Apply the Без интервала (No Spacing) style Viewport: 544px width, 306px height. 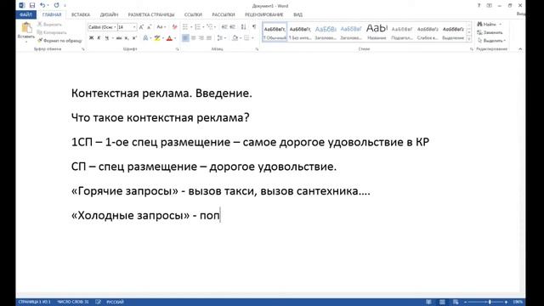300,32
